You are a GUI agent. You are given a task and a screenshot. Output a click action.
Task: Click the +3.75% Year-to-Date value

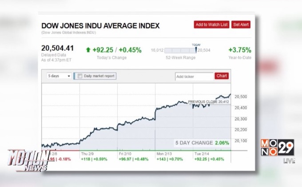[239, 50]
